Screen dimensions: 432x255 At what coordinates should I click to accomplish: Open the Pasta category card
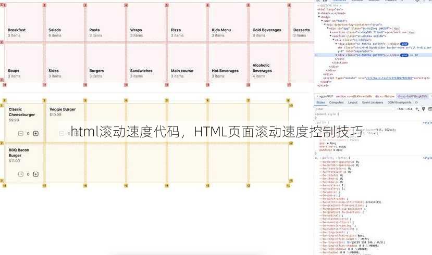[x=105, y=22]
